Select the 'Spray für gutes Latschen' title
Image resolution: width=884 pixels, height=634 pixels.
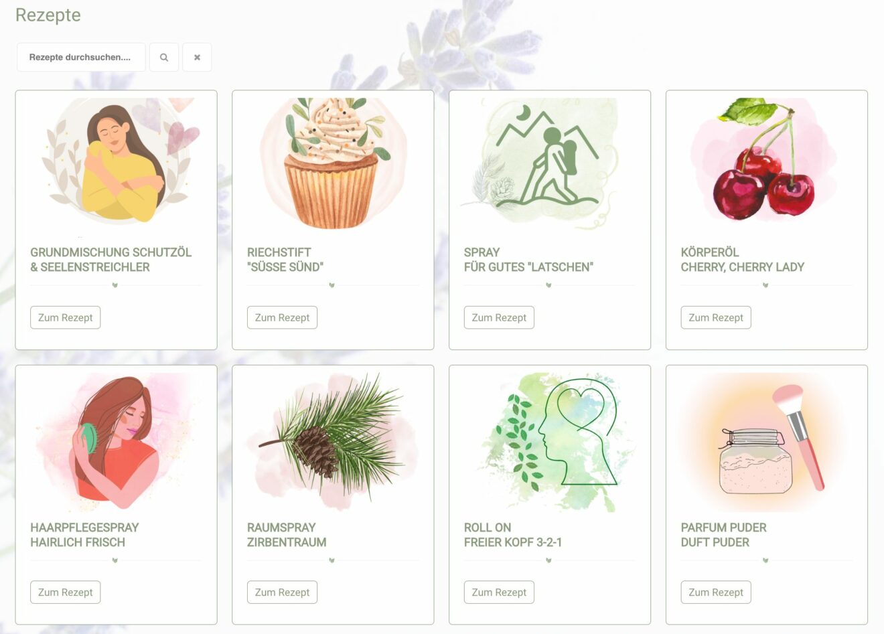(x=528, y=260)
